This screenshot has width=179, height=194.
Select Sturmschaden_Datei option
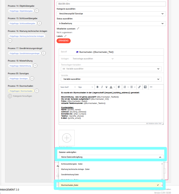tap(109, 185)
